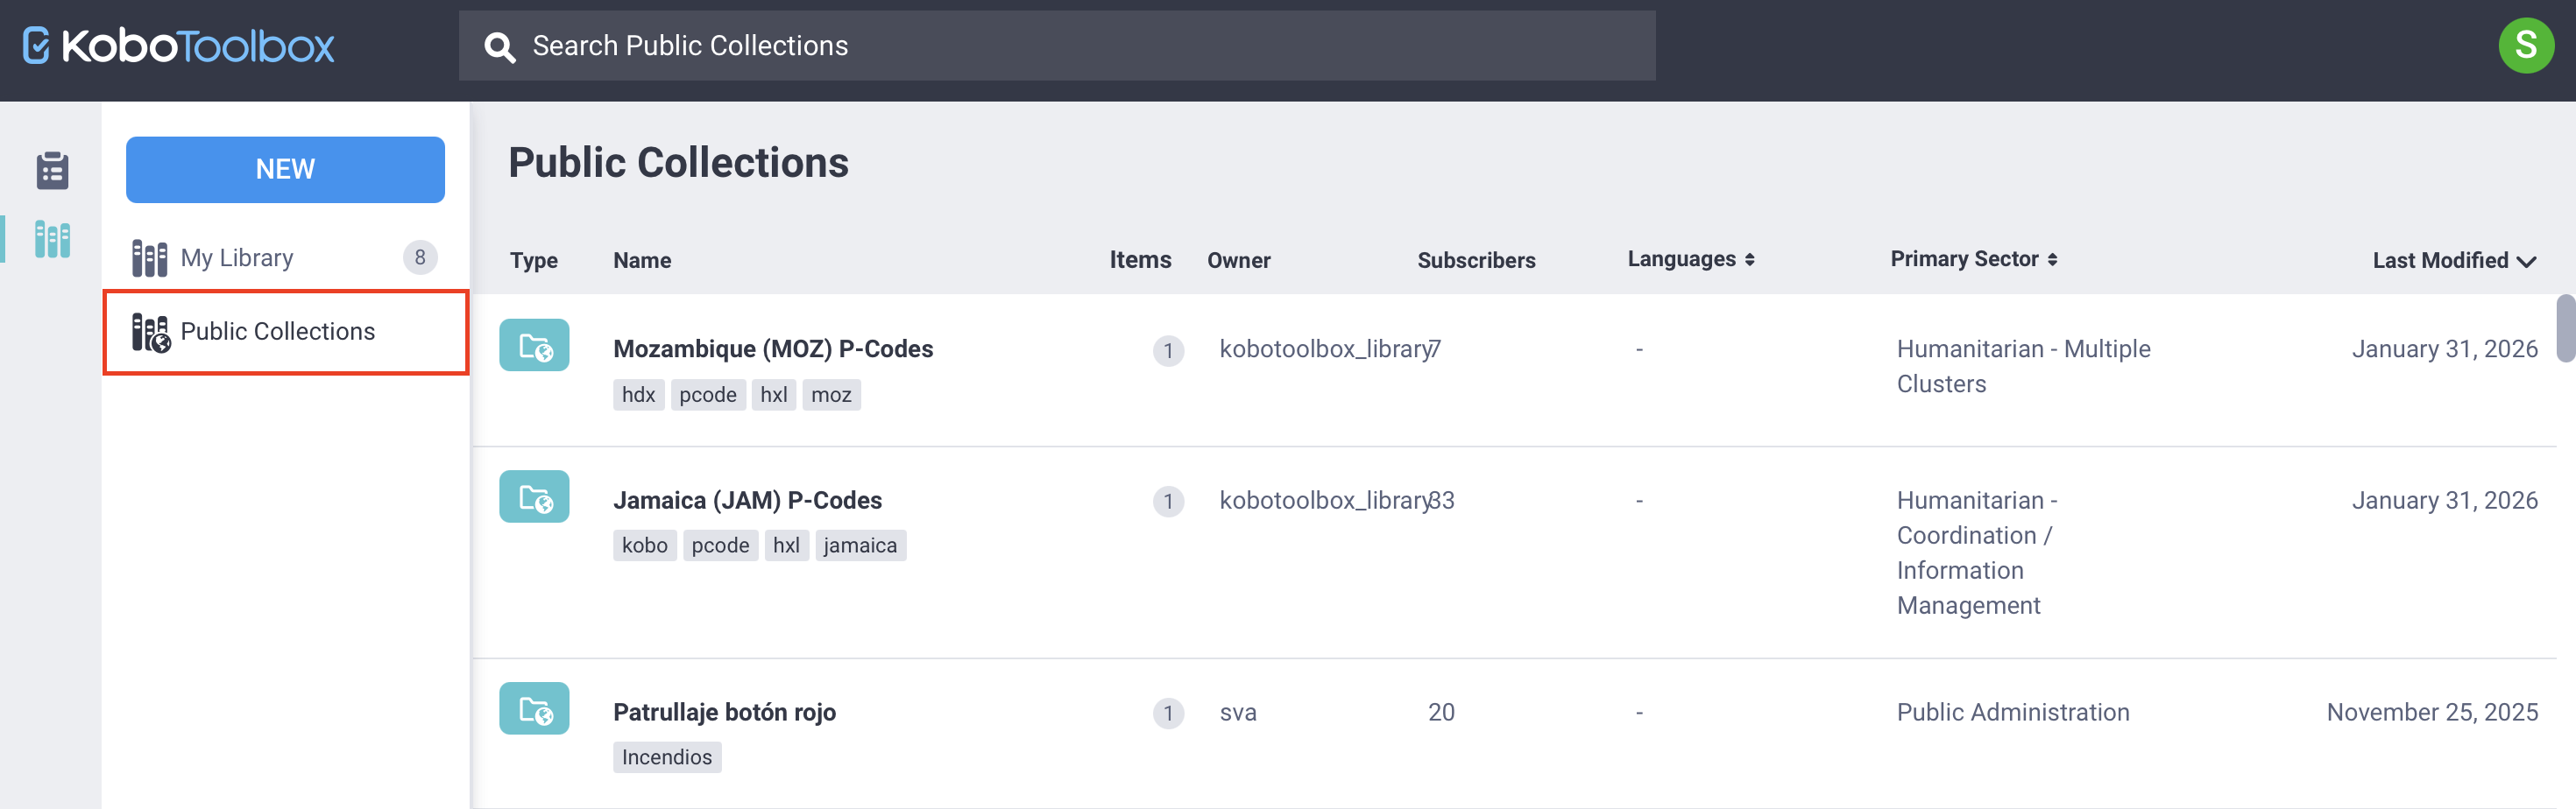Select My Library in the sidebar
The width and height of the screenshot is (2576, 809).
click(x=237, y=257)
